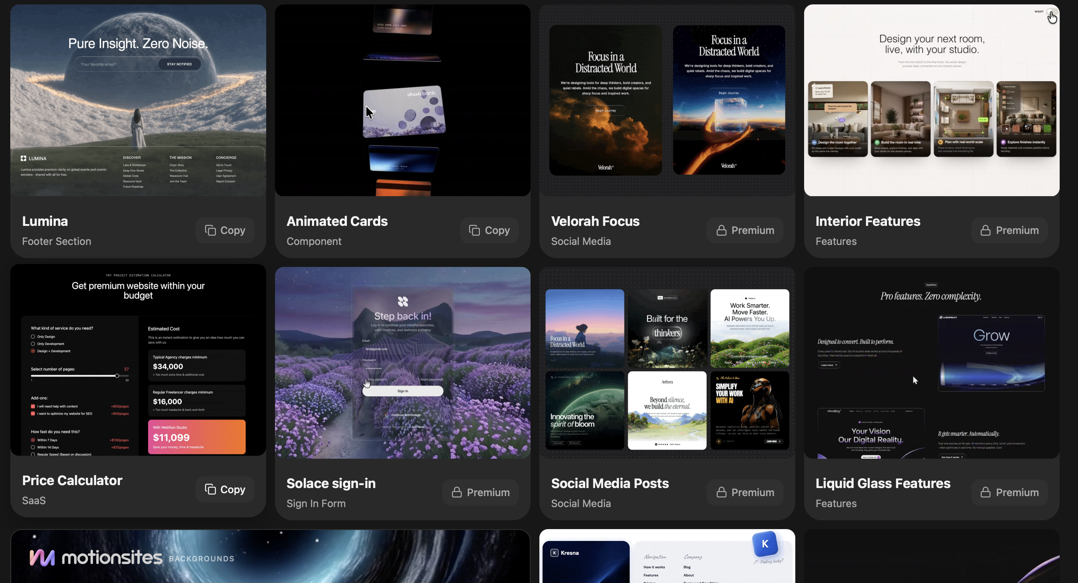Click the $34,000 Typical Agency estimate

[x=197, y=365]
